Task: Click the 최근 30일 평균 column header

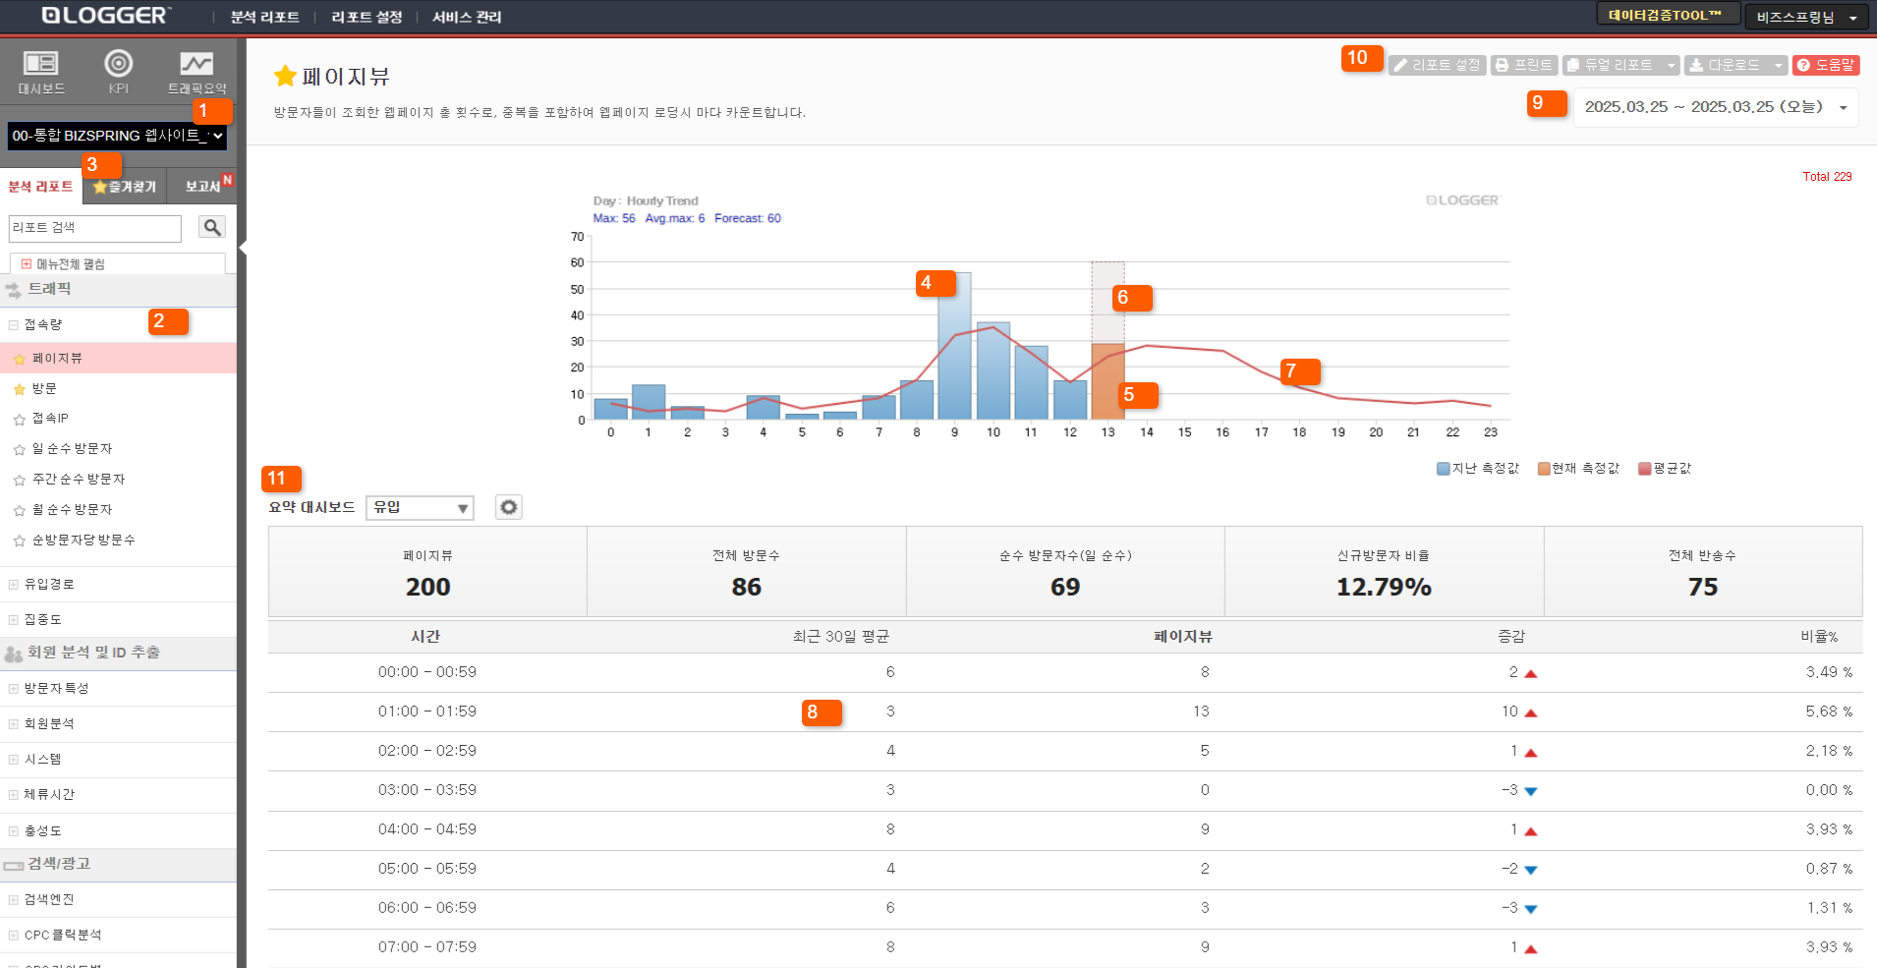Action: click(841, 637)
